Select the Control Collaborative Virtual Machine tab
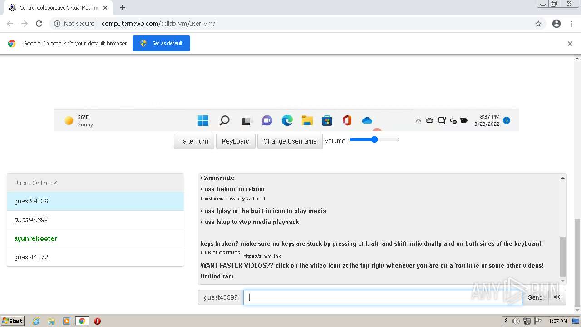This screenshot has height=327, width=581. [x=58, y=8]
